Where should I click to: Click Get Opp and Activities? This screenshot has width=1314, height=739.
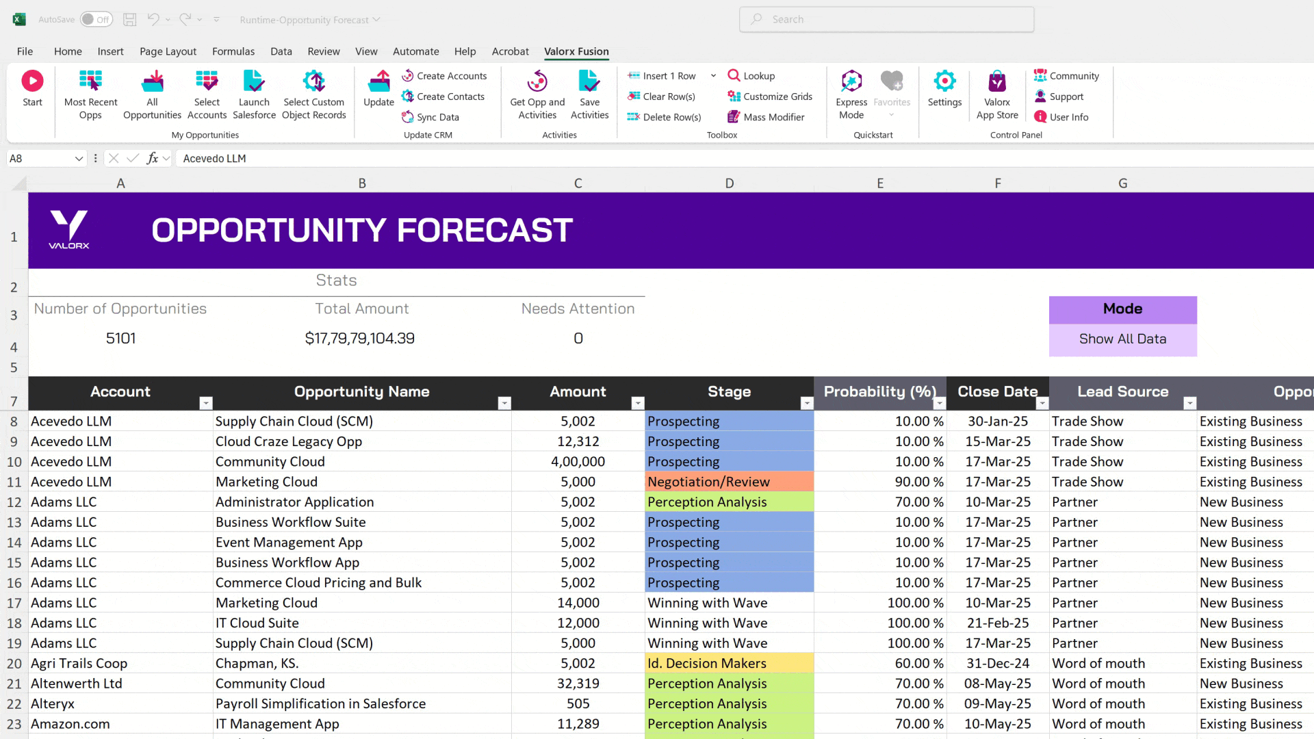coord(537,81)
